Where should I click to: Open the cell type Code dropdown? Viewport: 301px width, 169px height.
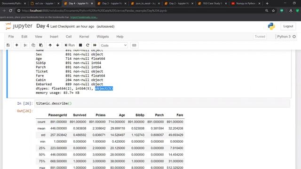click(x=114, y=46)
